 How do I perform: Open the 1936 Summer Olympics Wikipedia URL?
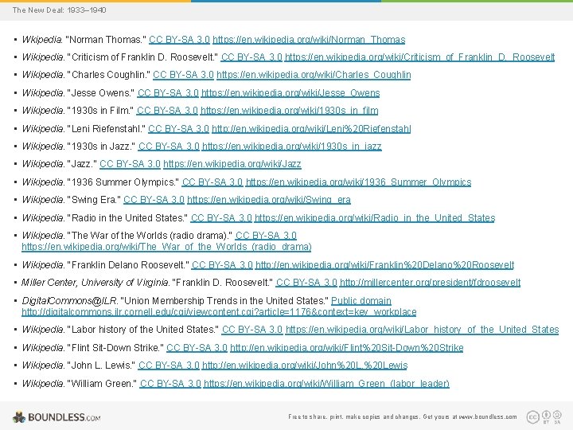pos(358,182)
